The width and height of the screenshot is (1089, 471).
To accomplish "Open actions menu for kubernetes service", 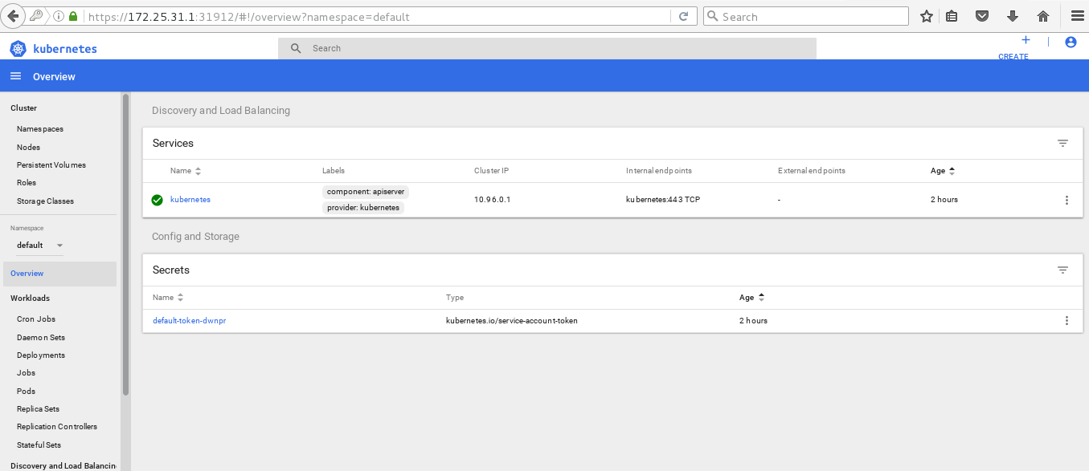I will pos(1066,200).
